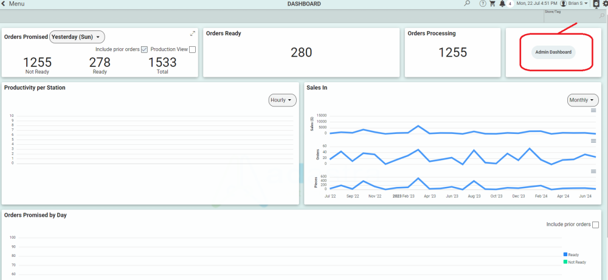608x280 pixels.
Task: Click the Productivity per Station heading
Action: click(35, 88)
